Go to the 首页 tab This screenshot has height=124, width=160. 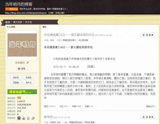(8, 22)
